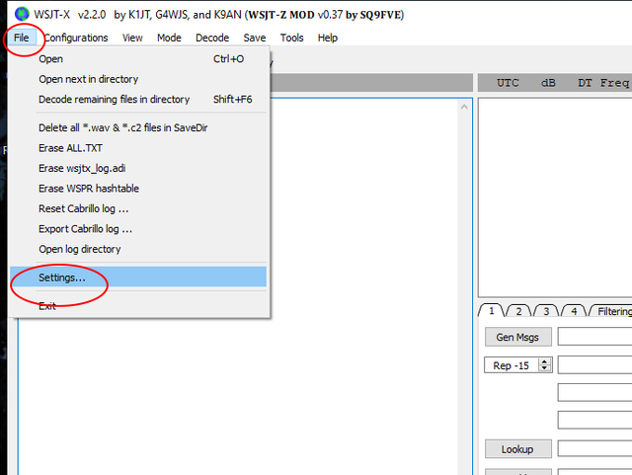Image resolution: width=632 pixels, height=475 pixels.
Task: Switch to tab 2
Action: tap(516, 311)
